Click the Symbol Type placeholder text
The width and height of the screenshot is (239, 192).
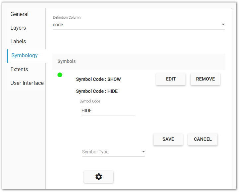(x=95, y=152)
